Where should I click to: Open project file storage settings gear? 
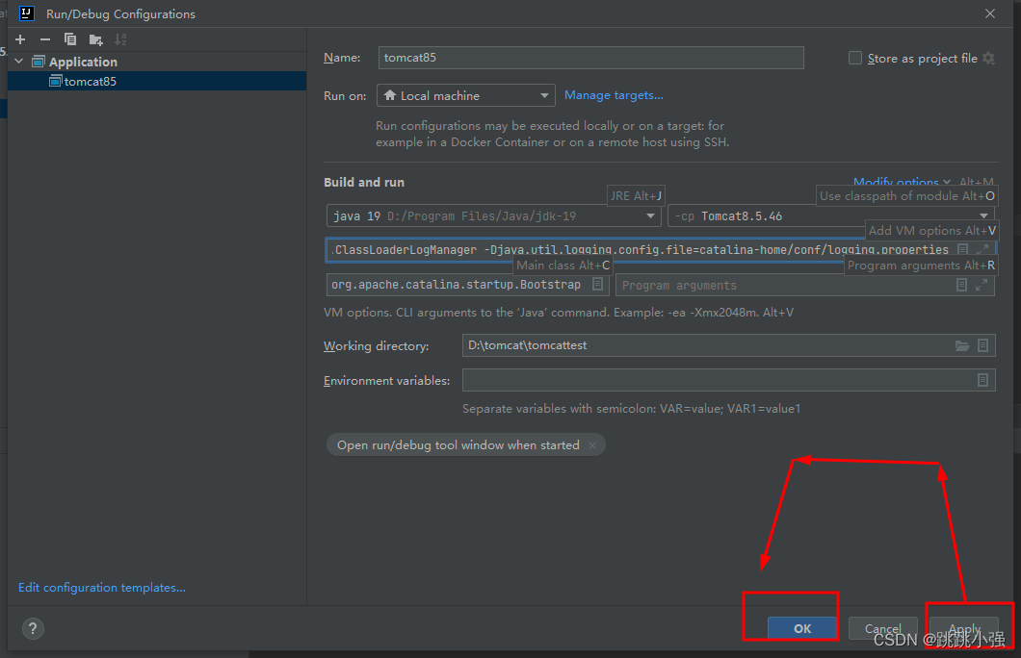point(988,58)
